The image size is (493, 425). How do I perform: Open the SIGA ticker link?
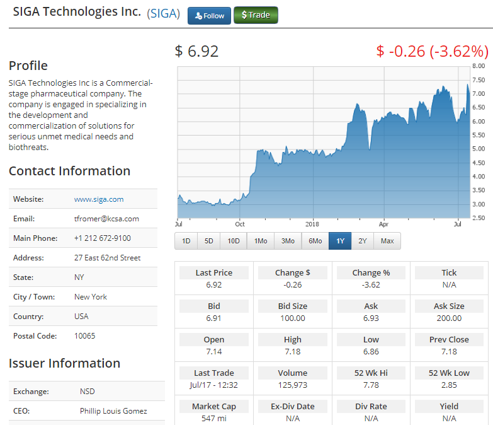click(163, 13)
